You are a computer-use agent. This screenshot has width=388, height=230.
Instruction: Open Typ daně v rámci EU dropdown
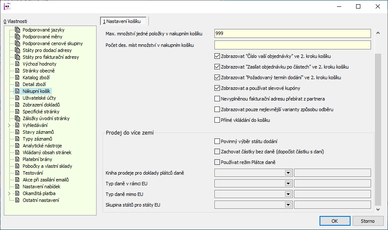point(288,184)
